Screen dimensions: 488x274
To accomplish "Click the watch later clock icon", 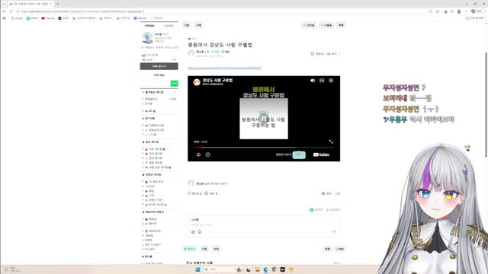I will [x=208, y=155].
